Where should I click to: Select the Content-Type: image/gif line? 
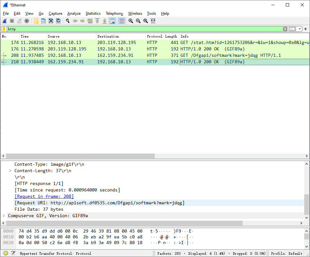pyautogui.click(x=49, y=164)
